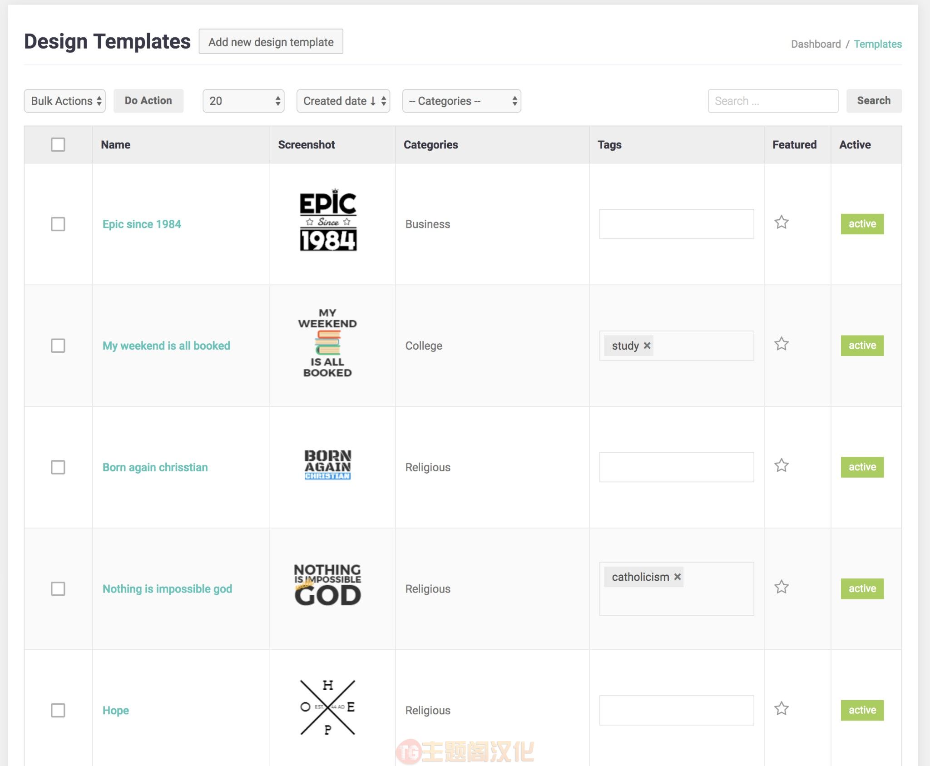Click tags input in the Hope row
The image size is (930, 766).
point(676,710)
